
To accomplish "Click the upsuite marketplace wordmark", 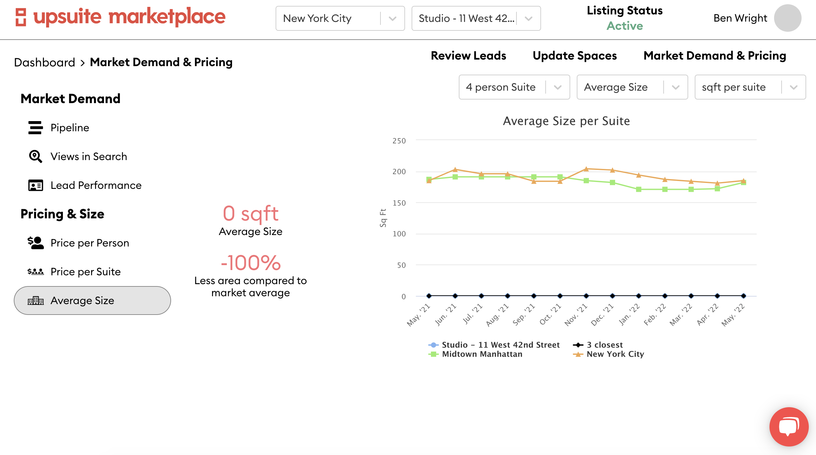I will click(x=129, y=17).
